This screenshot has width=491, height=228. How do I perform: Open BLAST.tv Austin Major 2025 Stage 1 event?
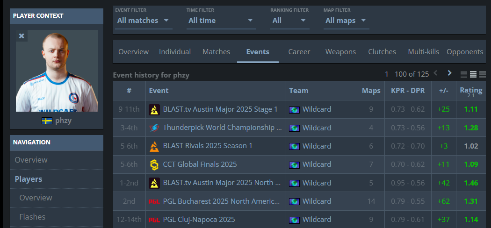(x=220, y=109)
